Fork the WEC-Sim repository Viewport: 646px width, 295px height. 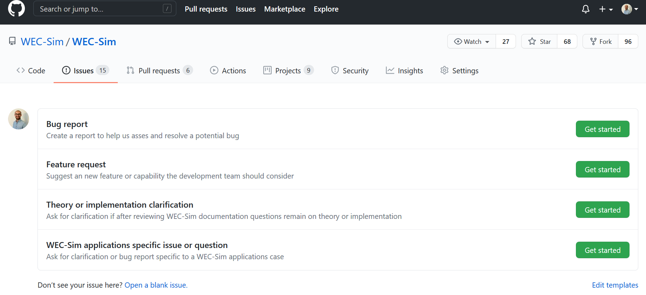(601, 41)
